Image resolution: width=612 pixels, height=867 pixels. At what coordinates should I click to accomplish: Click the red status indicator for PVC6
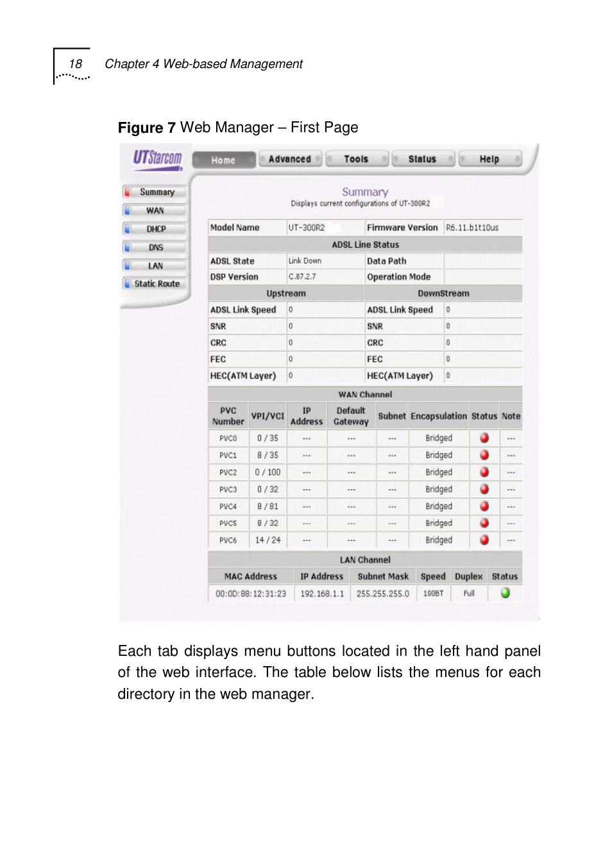tap(484, 540)
